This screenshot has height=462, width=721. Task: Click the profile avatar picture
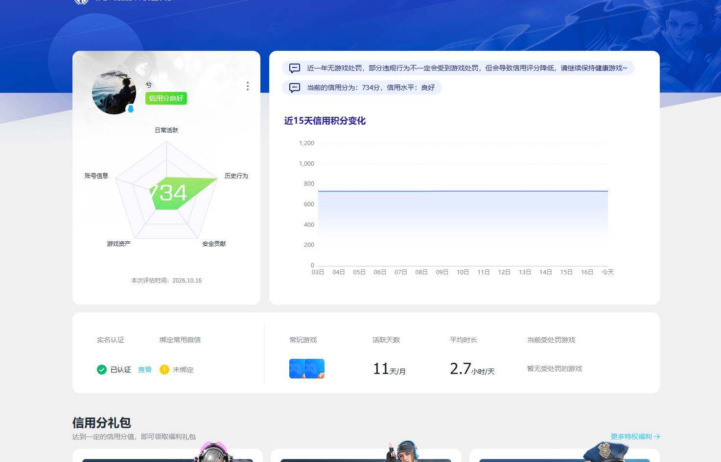(x=114, y=92)
